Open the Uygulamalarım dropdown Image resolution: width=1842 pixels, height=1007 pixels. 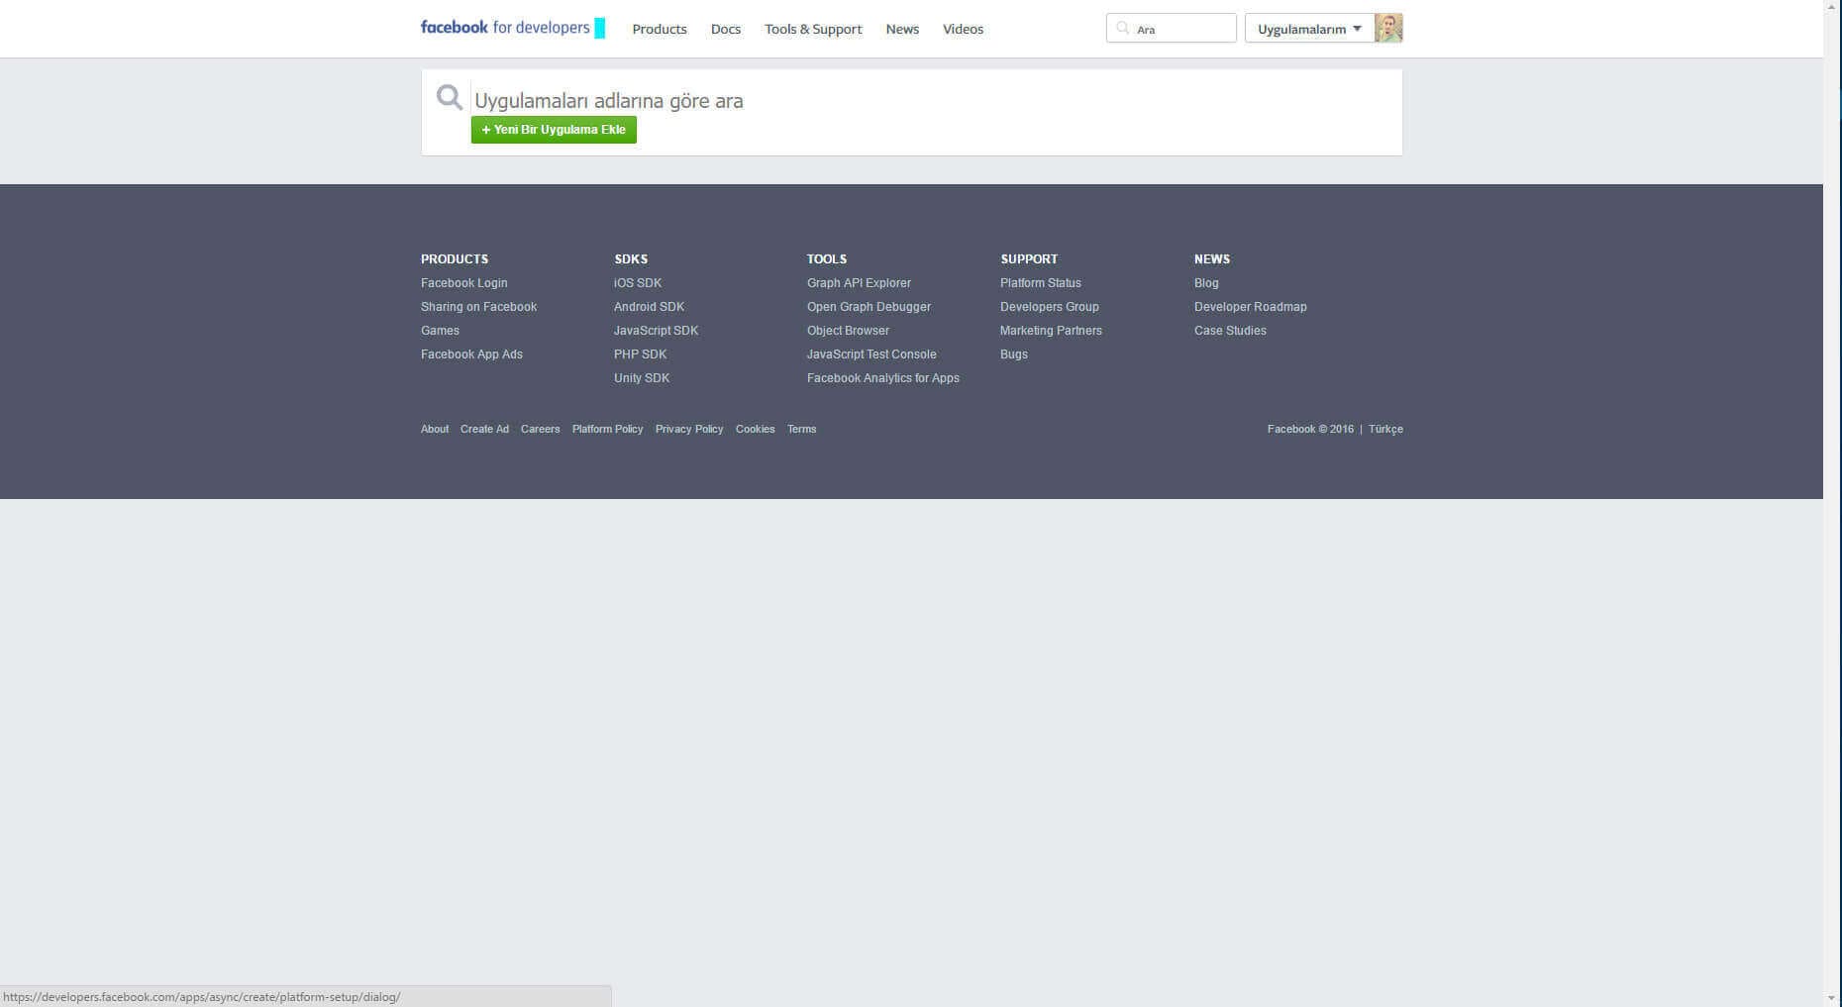(1309, 29)
